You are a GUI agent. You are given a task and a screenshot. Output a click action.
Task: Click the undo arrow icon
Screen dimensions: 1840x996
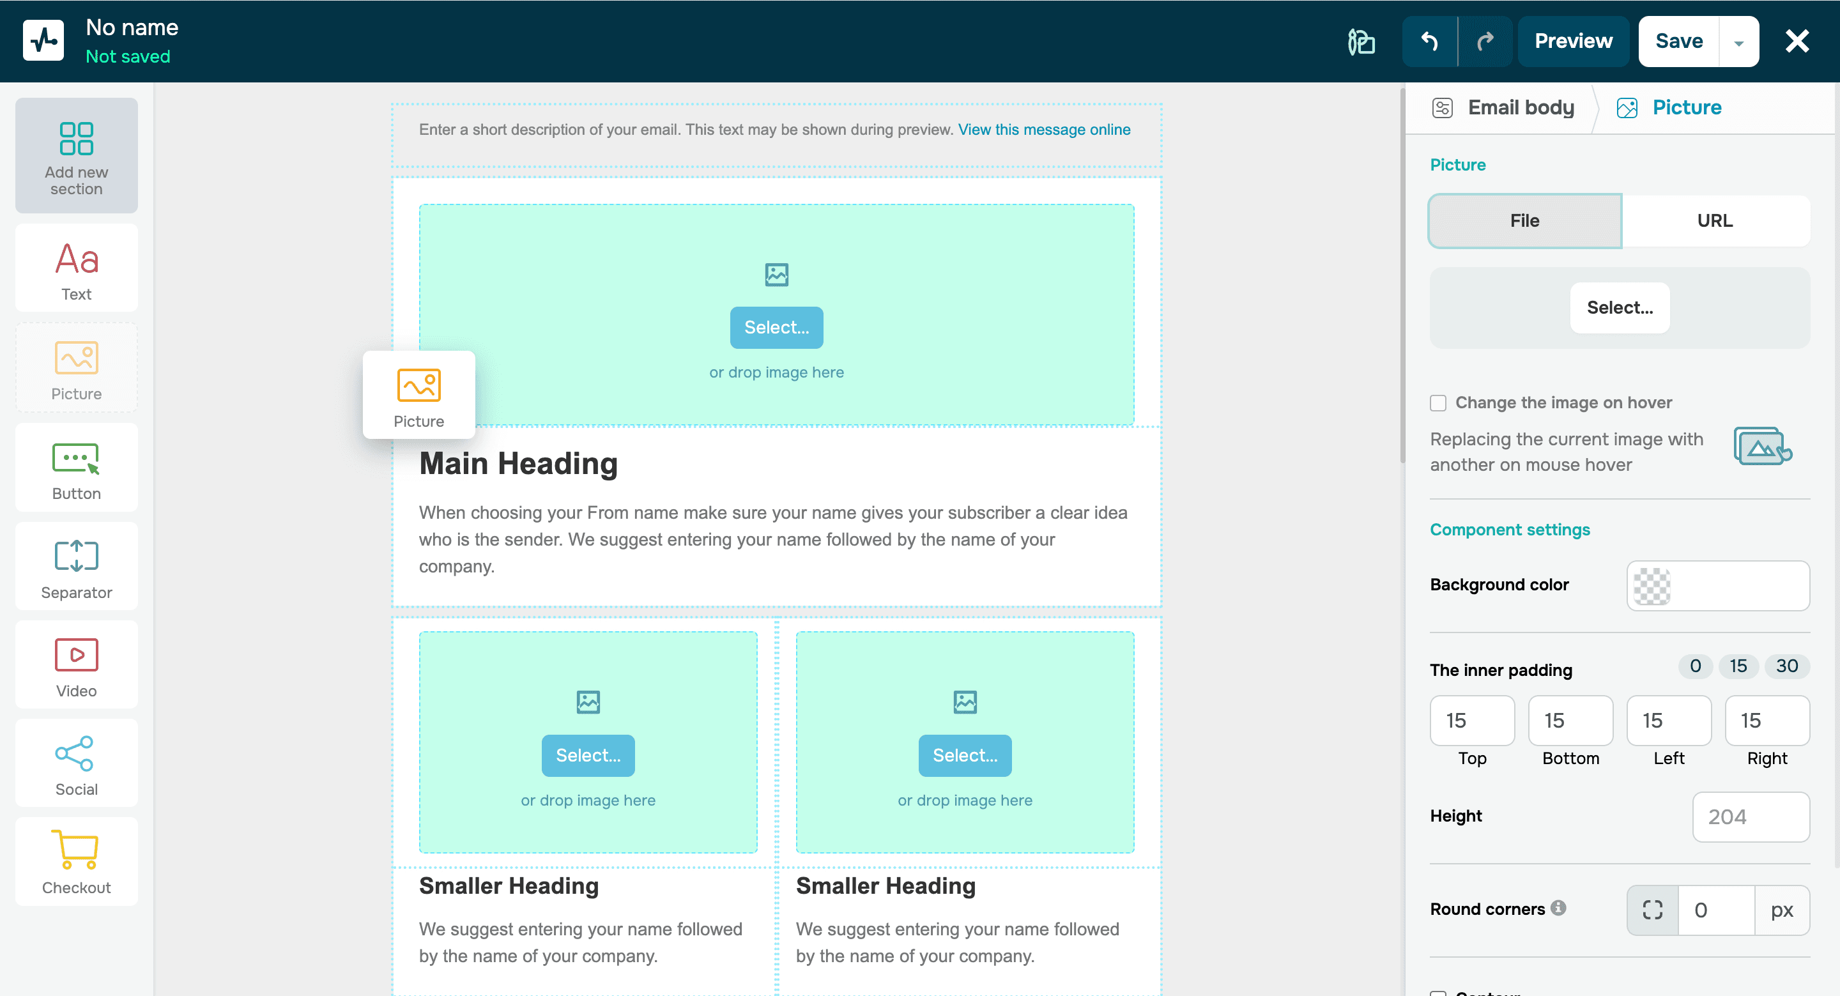[1429, 42]
